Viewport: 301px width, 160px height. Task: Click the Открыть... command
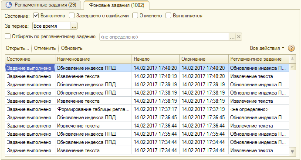[x=17, y=48]
